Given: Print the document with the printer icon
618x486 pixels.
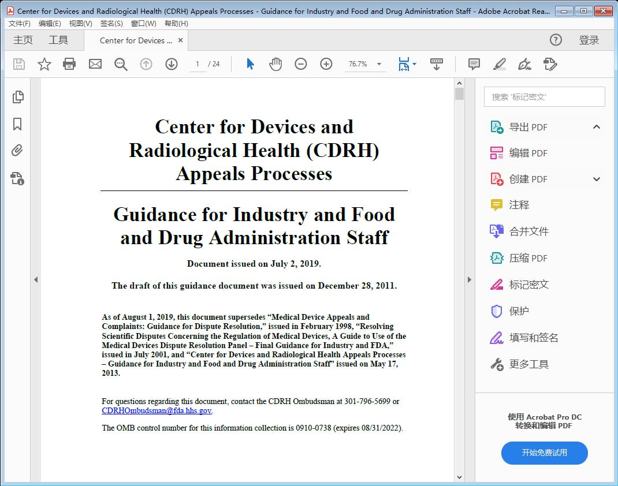Looking at the screenshot, I should coord(69,64).
